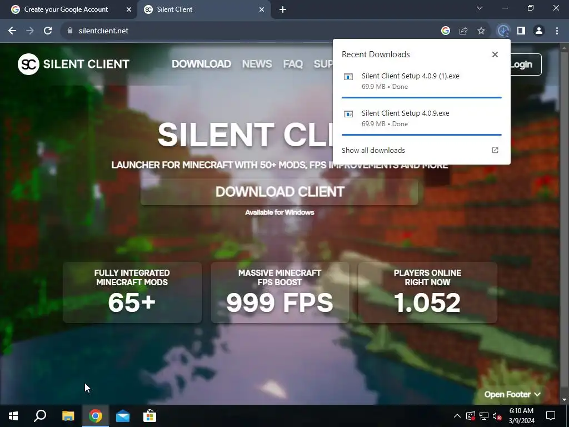The width and height of the screenshot is (569, 427).
Task: Click file icon of Setup 4.0.9 (1).exe
Action: (348, 77)
